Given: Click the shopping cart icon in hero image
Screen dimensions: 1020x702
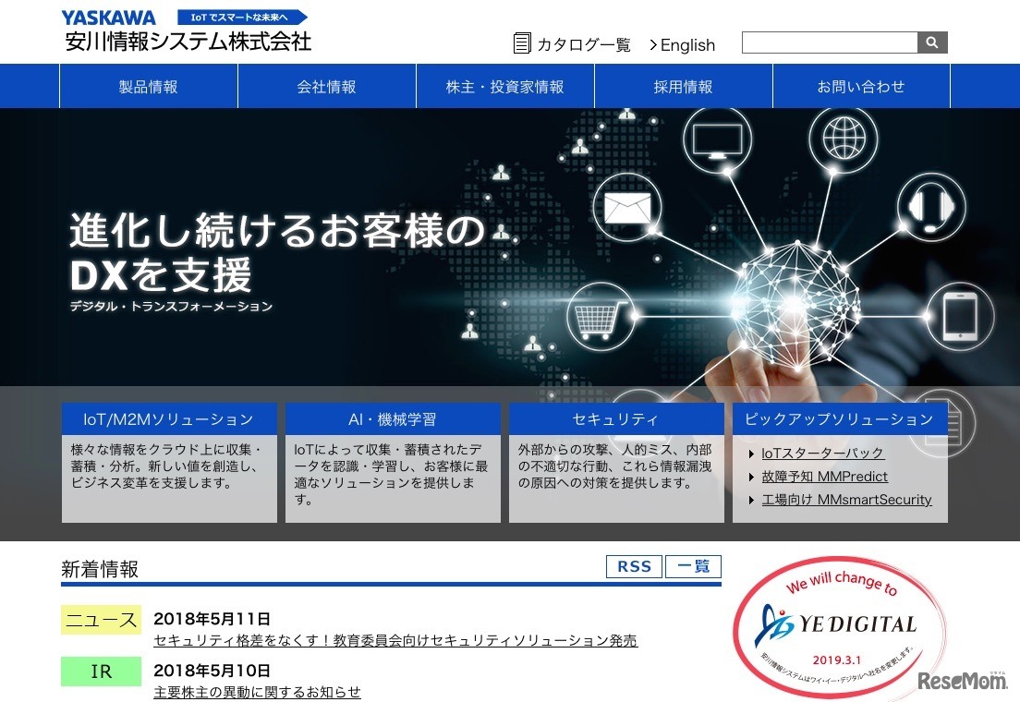Looking at the screenshot, I should coord(601,318).
